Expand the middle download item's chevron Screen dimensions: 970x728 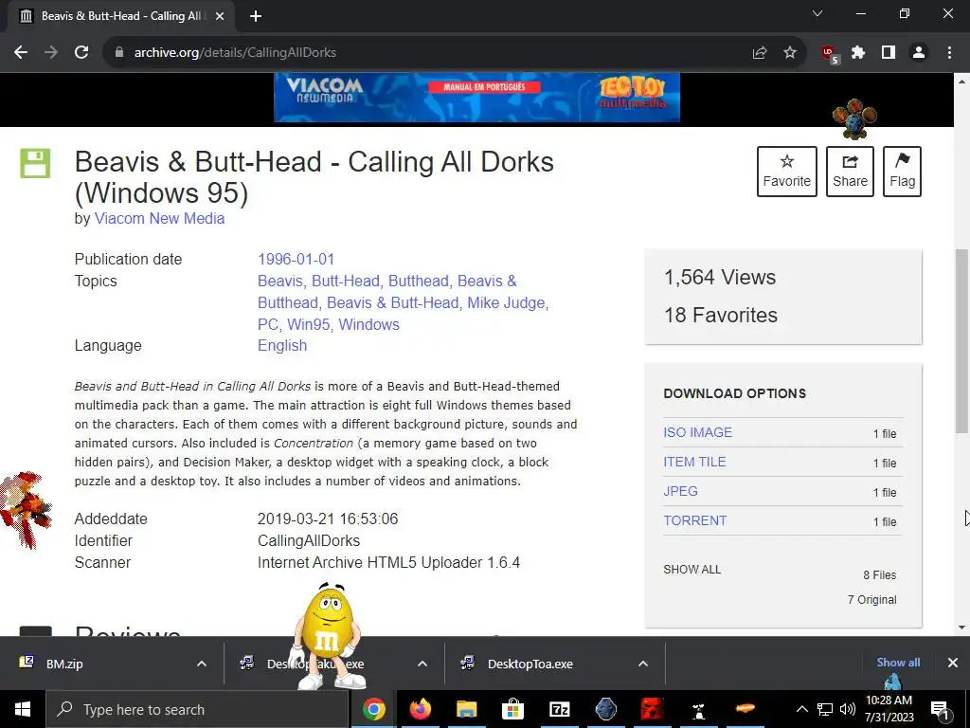[422, 664]
